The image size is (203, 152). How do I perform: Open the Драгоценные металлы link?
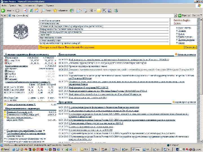click(x=16, y=66)
